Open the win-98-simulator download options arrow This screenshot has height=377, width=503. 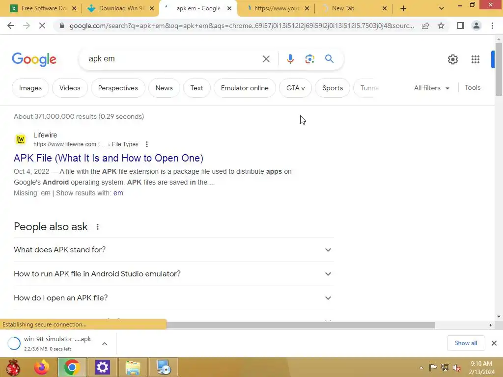105,344
